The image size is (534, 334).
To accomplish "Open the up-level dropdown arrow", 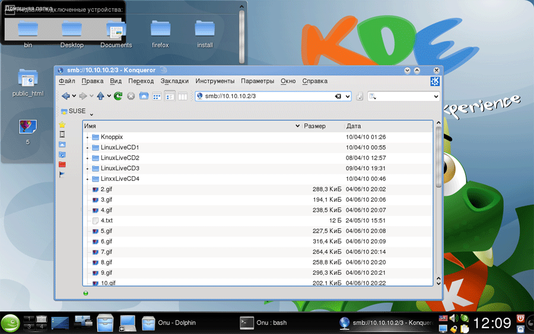I will coord(109,96).
